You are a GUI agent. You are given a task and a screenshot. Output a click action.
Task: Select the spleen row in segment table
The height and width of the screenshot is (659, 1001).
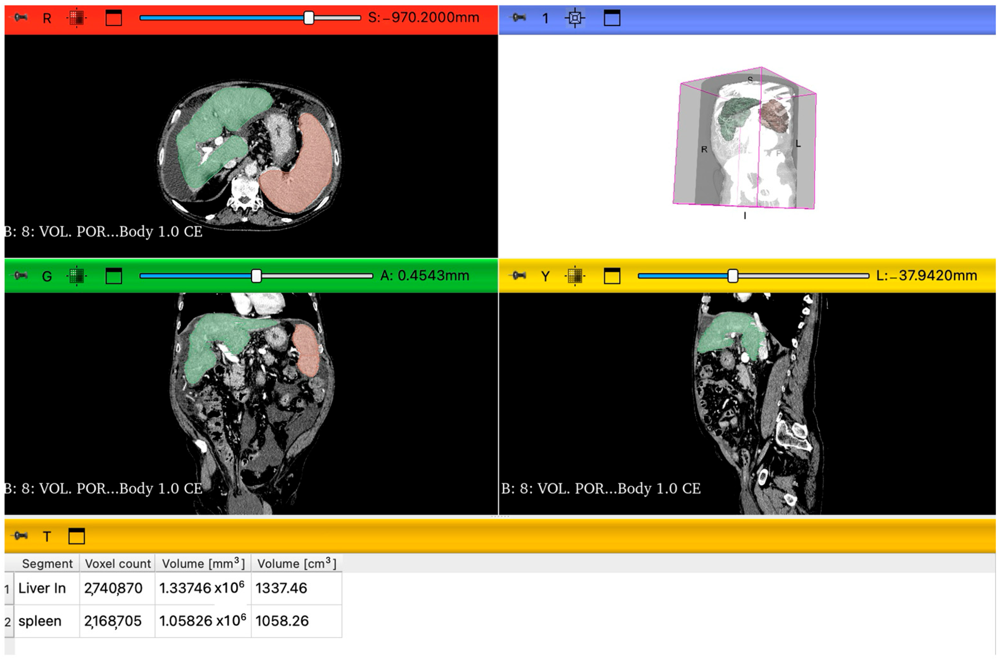(x=40, y=621)
